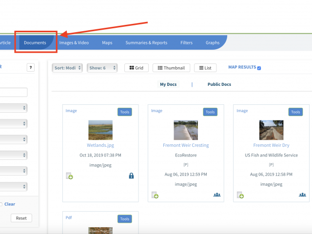Toggle the checkbox next to Clear

click(1, 204)
